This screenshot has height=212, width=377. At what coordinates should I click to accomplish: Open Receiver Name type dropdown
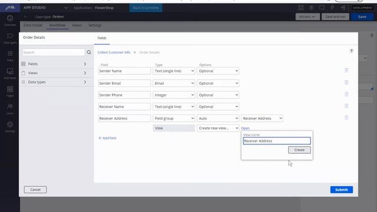[174, 107]
